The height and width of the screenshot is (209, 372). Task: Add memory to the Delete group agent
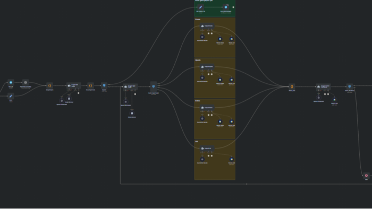208,115
